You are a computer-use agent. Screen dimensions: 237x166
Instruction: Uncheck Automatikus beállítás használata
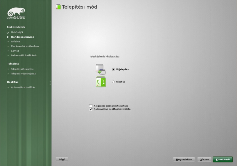point(91,109)
